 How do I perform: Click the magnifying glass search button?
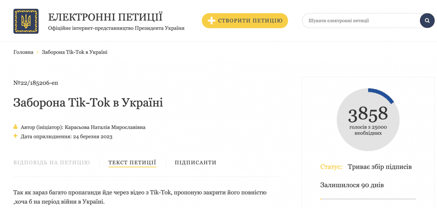point(427,21)
